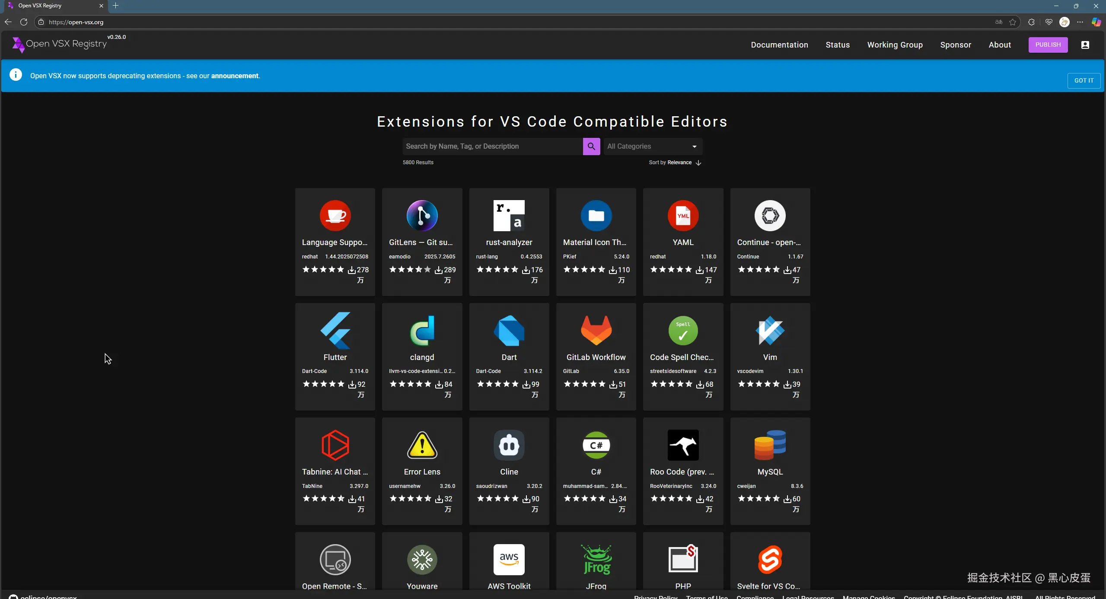1106x599 pixels.
Task: Focus the extension search input field
Action: pyautogui.click(x=493, y=147)
